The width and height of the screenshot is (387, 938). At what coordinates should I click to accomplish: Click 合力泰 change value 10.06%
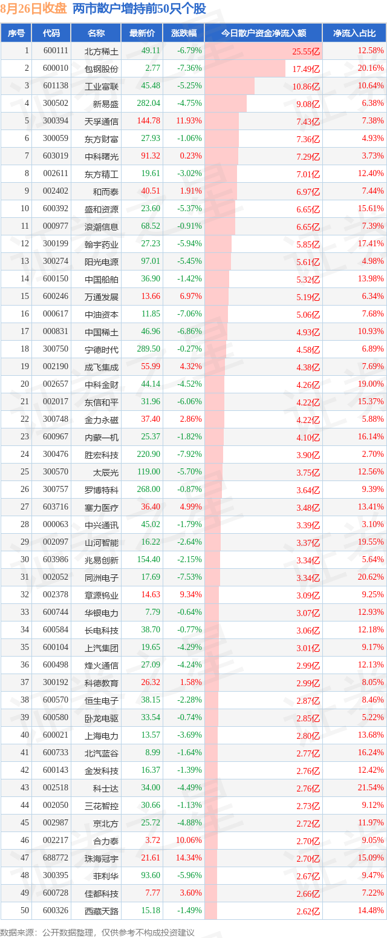tap(189, 841)
